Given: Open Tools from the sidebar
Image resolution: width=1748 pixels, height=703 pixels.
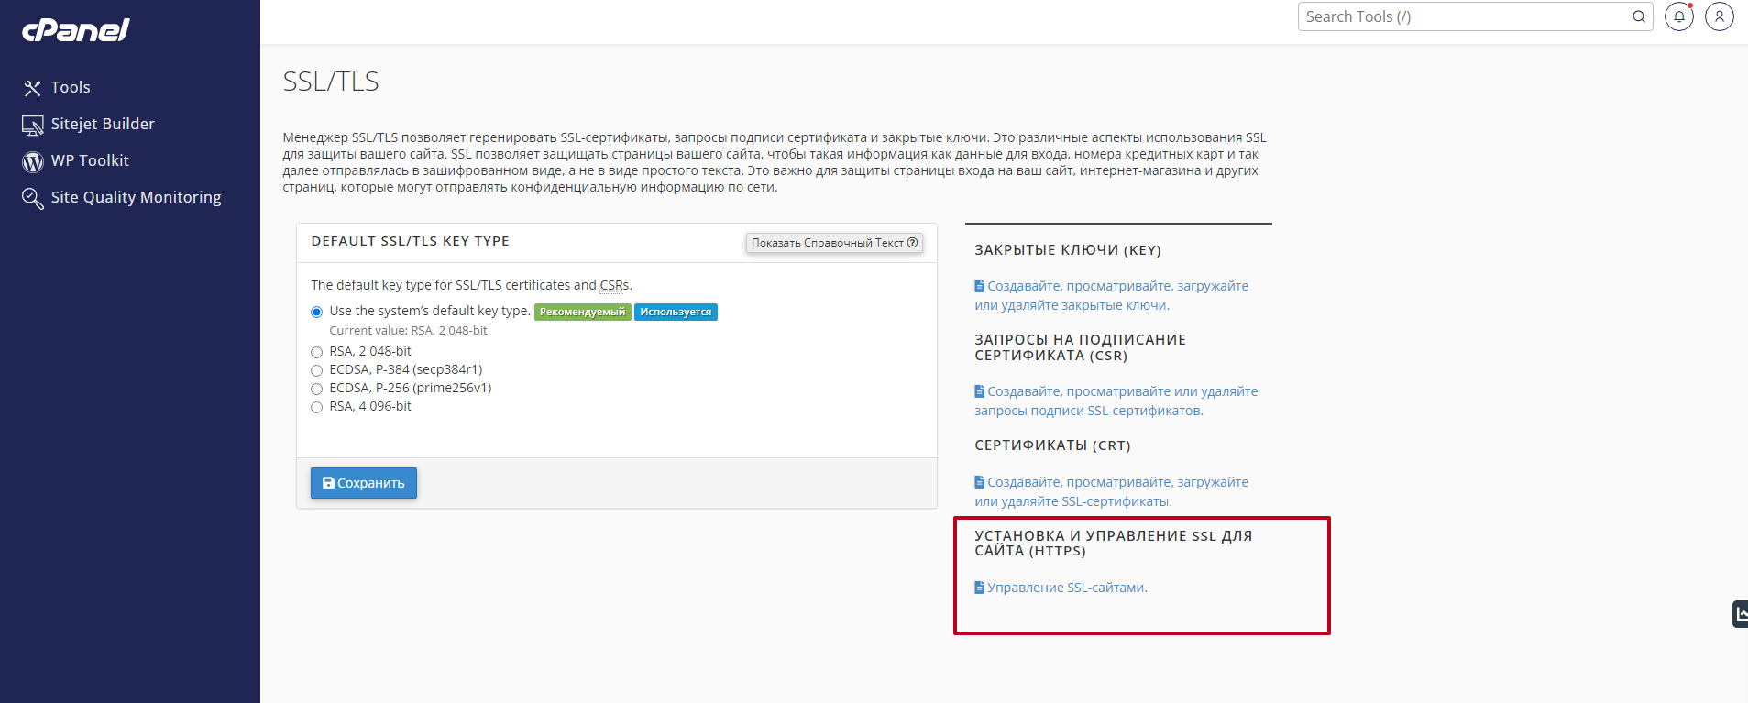Looking at the screenshot, I should pyautogui.click(x=70, y=87).
